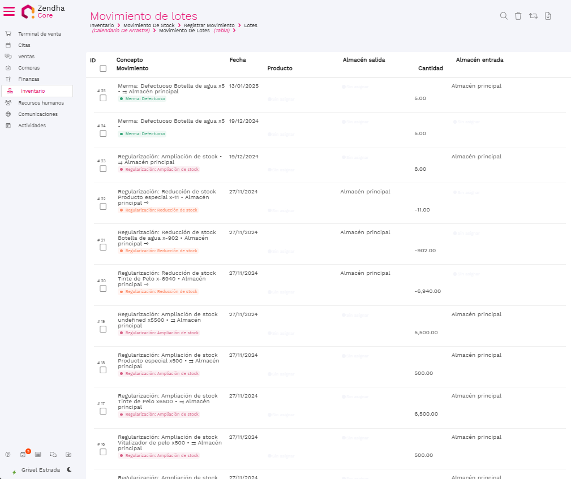
Task: Open Terminal de venta in sidebar
Action: point(39,34)
